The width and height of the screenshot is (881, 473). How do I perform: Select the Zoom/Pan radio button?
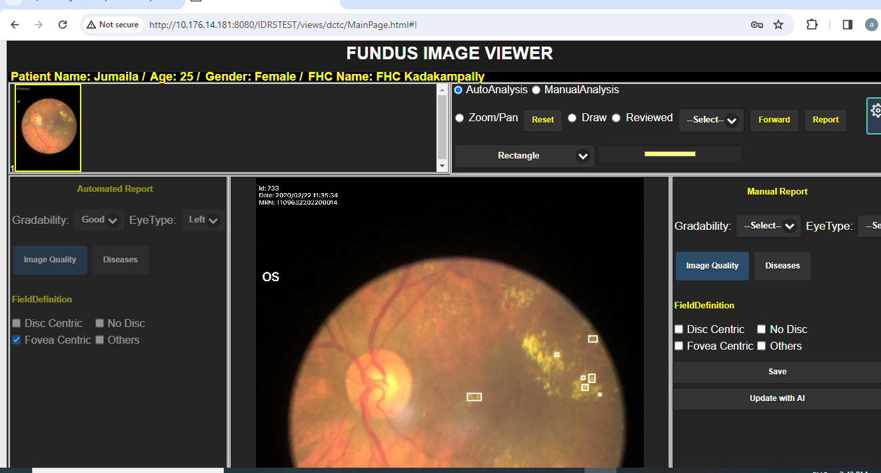point(459,118)
